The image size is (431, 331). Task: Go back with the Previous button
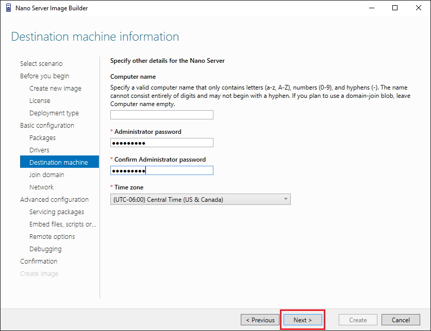pyautogui.click(x=260, y=320)
